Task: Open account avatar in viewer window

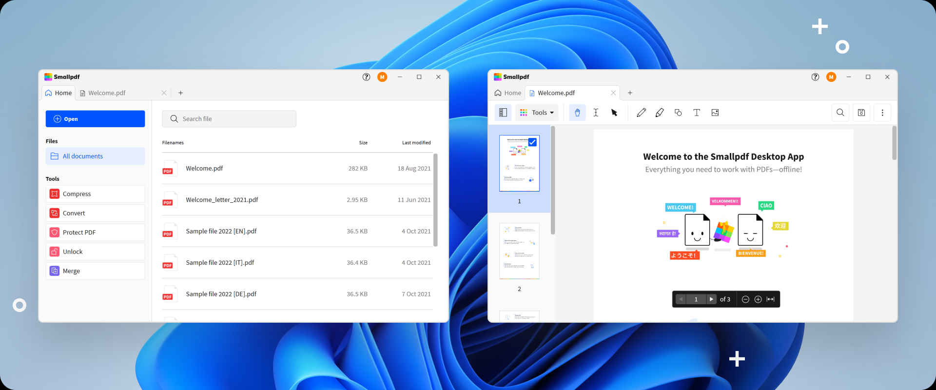Action: (831, 77)
